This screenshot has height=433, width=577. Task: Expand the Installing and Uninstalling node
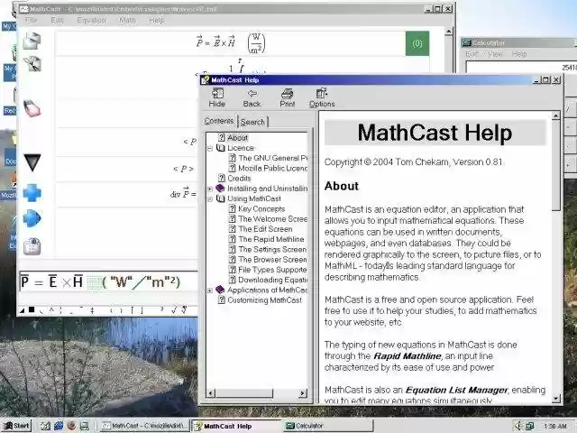(x=210, y=189)
